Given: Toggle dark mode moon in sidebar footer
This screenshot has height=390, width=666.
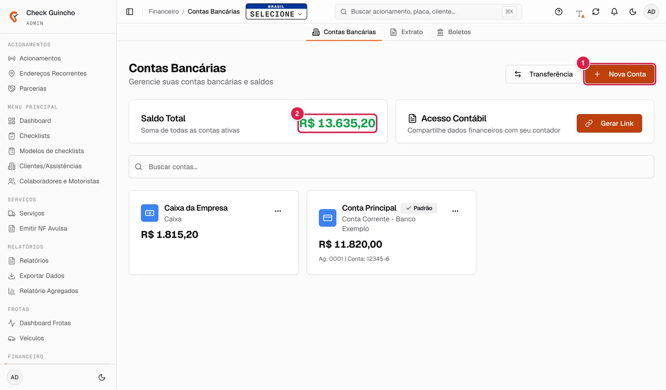Looking at the screenshot, I should coord(102,378).
